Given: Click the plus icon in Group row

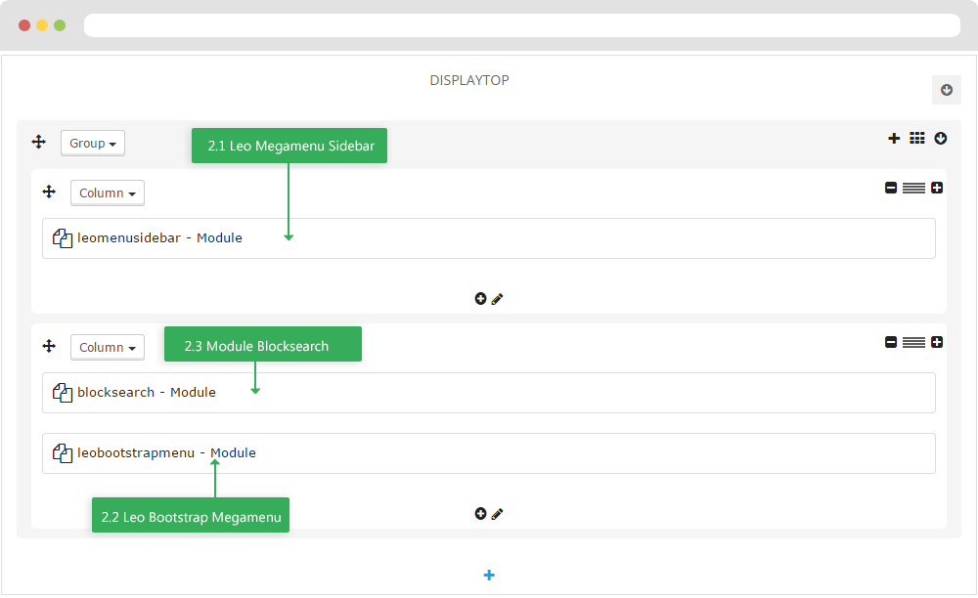Looking at the screenshot, I should click(894, 139).
